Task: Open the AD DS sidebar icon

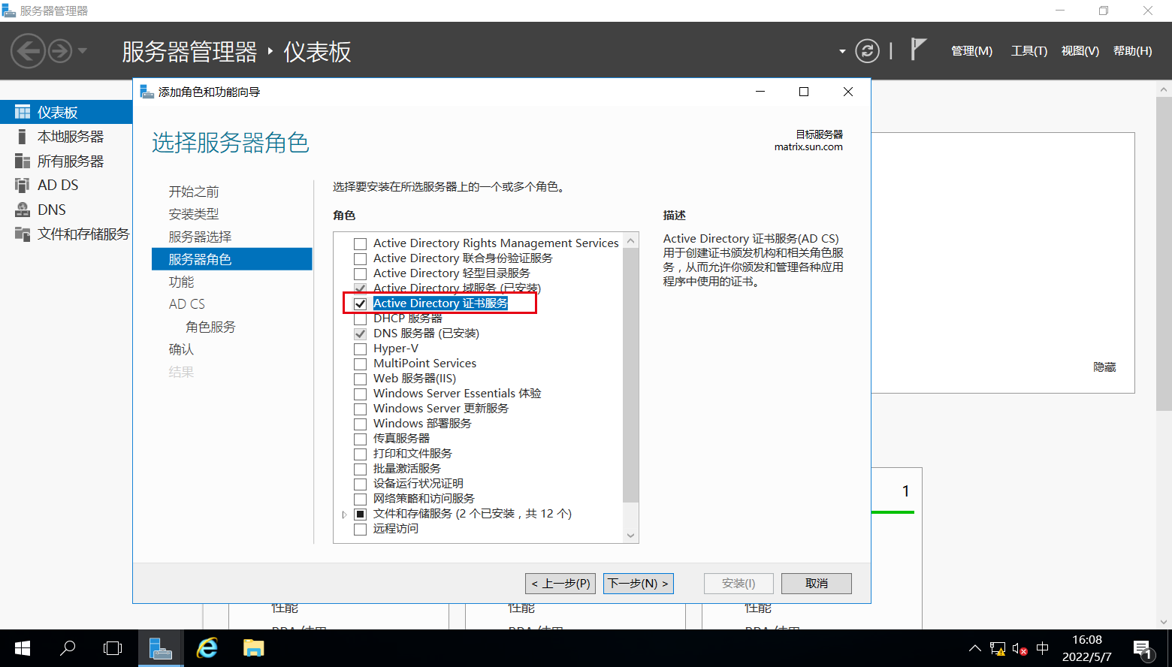Action: point(23,185)
